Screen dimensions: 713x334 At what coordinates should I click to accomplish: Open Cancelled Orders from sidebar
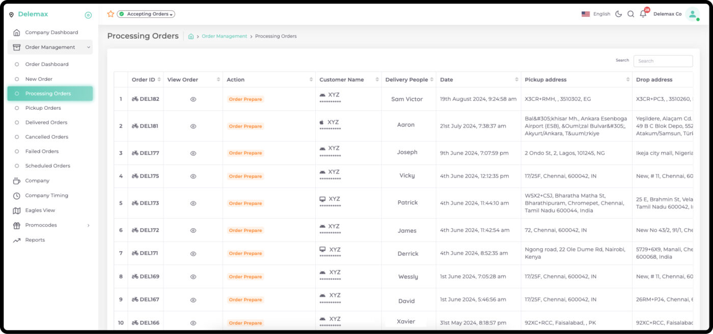(x=47, y=137)
